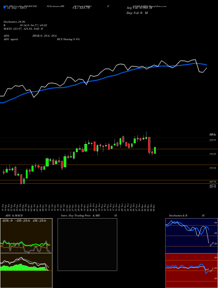The height and width of the screenshot is (288, 218).
Task: Open the red RSI chart panel
Action: pyautogui.click(x=191, y=271)
